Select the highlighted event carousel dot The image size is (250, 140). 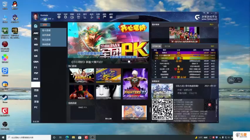coord(188,39)
